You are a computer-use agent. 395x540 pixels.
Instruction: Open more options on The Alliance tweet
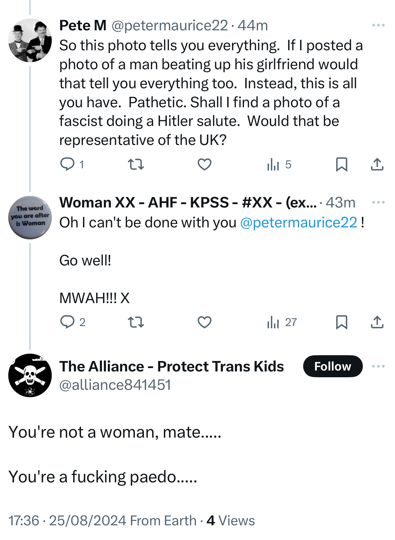coord(378,366)
